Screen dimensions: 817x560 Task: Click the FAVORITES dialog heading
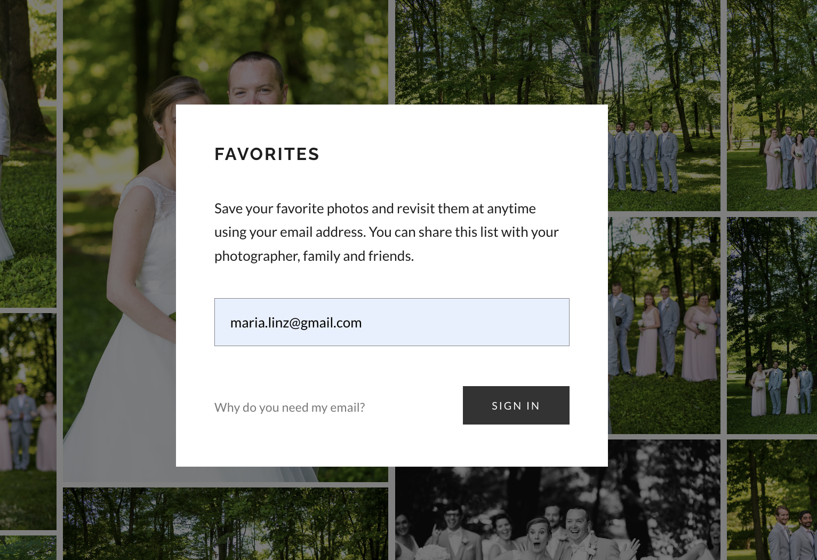(267, 154)
